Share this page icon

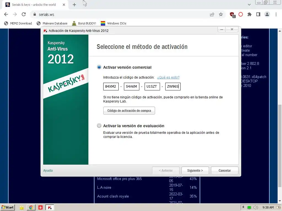tap(212, 14)
